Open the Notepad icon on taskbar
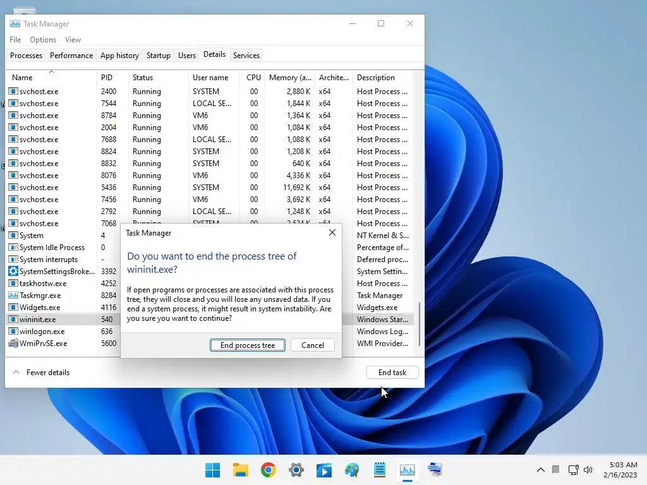The width and height of the screenshot is (647, 485). [380, 470]
